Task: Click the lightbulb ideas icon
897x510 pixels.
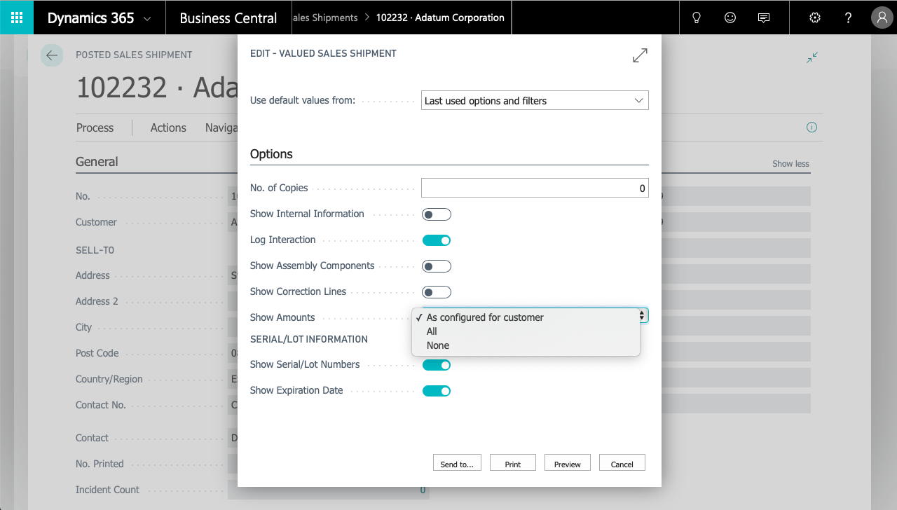Action: 696,17
